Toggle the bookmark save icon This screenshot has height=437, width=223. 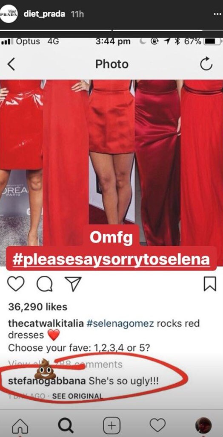210,284
